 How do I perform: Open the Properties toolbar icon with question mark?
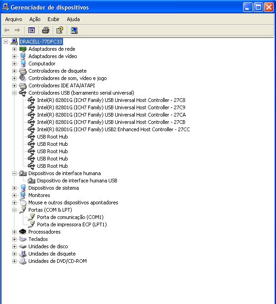pyautogui.click(x=60, y=30)
